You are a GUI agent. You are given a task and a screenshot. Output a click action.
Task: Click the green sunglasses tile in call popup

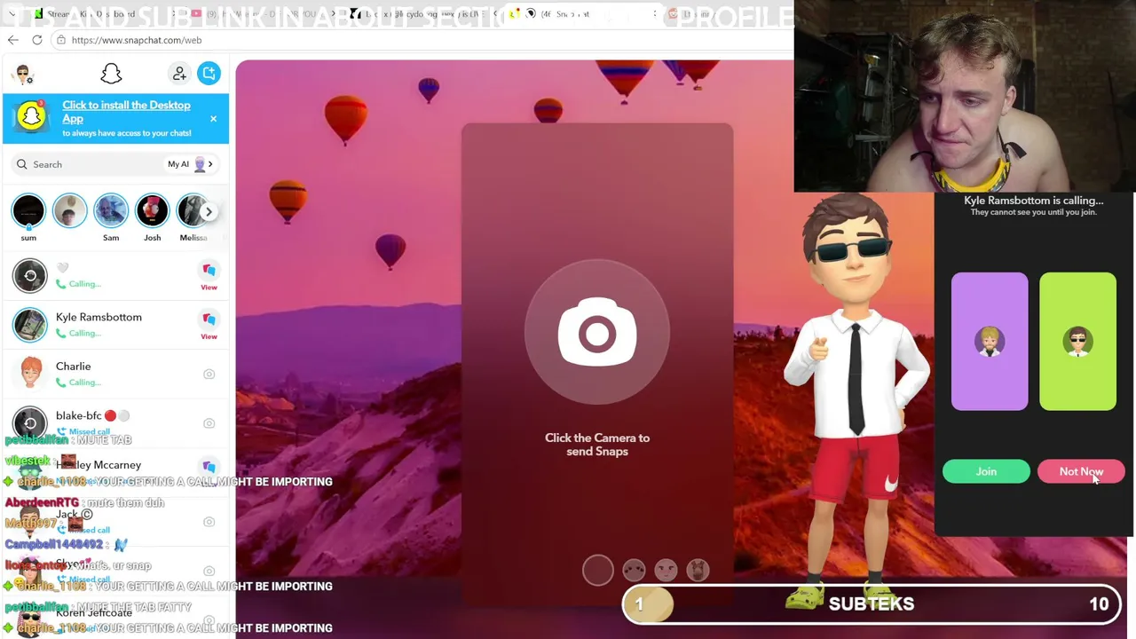(x=1077, y=342)
